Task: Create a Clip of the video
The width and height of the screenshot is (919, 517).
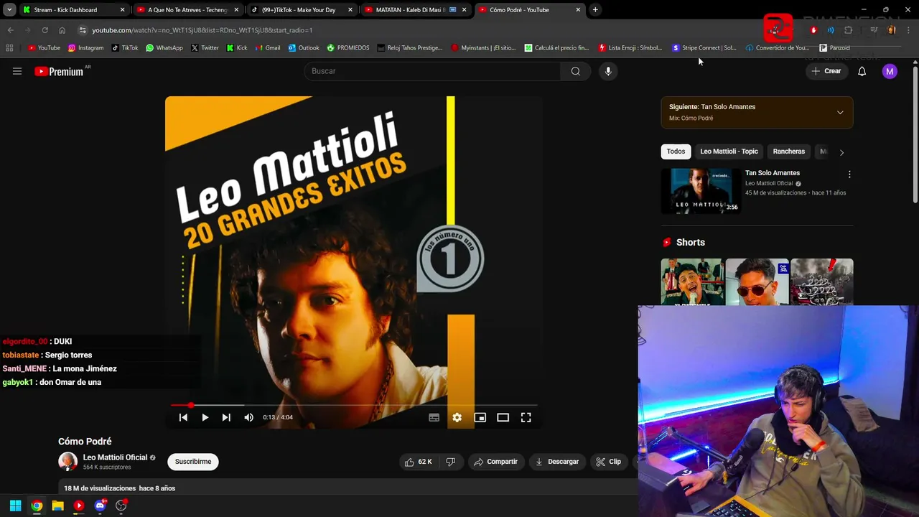Action: [x=608, y=462]
